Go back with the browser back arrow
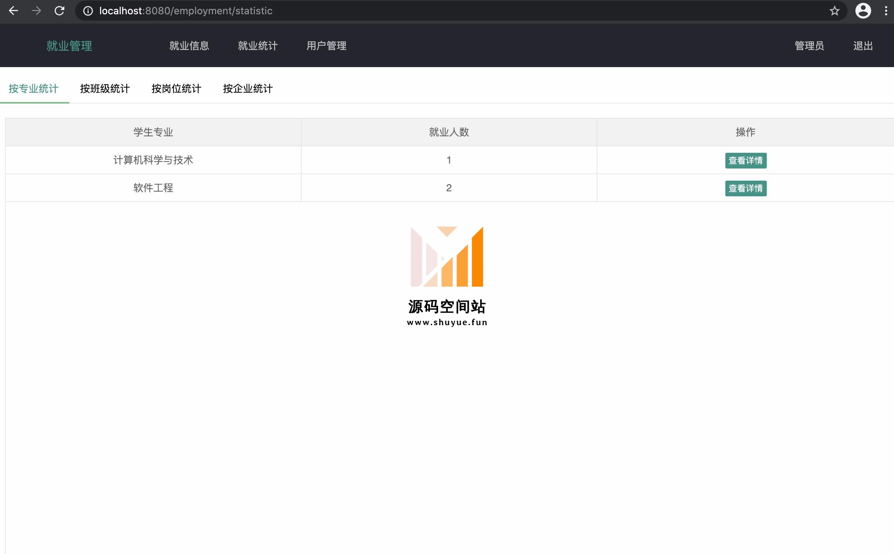 pos(14,11)
